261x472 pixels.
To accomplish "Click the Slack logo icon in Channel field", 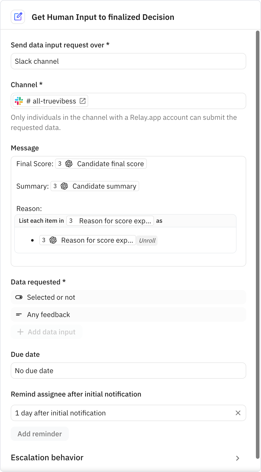I will pos(19,101).
